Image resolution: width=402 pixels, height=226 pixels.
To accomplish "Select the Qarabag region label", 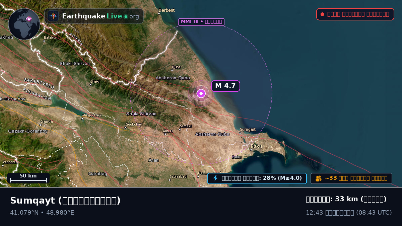I will (x=97, y=174).
